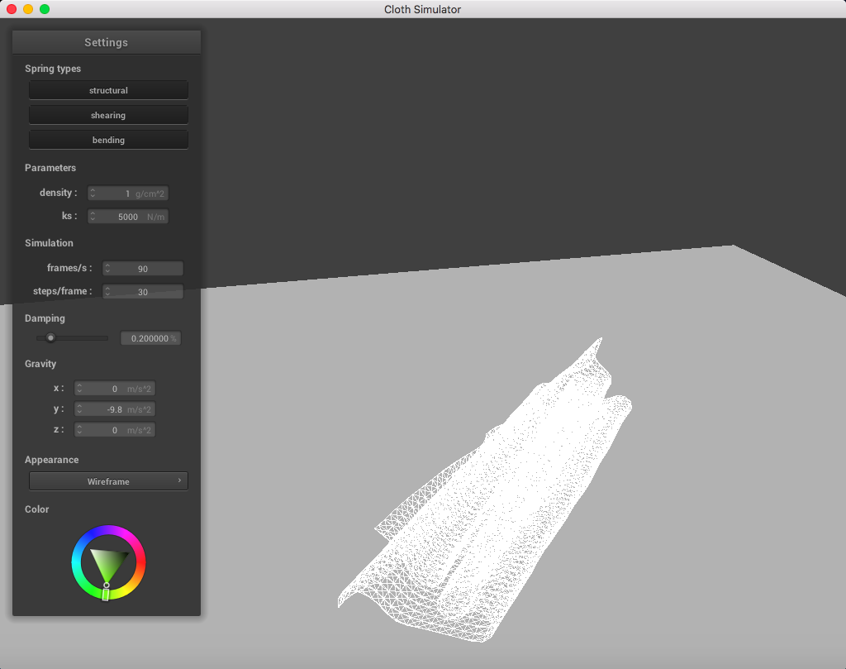The height and width of the screenshot is (669, 846).
Task: Click the steps/frame stepper arrows
Action: point(108,292)
